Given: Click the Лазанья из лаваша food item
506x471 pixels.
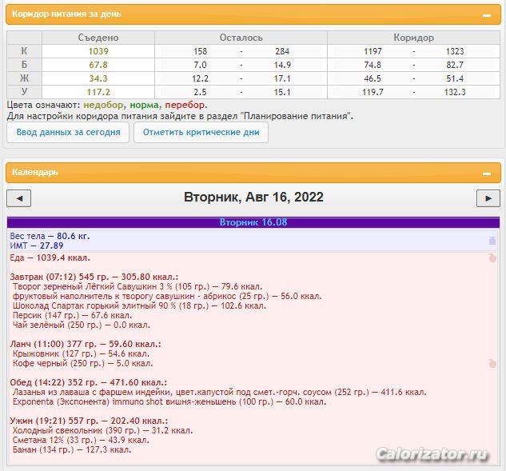Looking at the screenshot, I should (x=218, y=393).
